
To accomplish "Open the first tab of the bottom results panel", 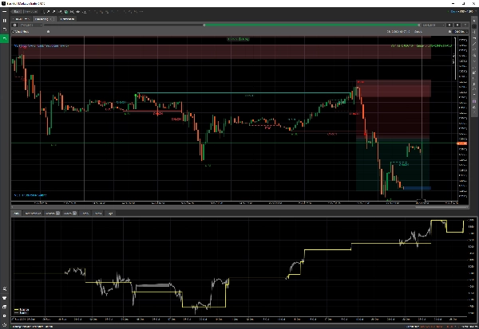I will click(x=17, y=213).
